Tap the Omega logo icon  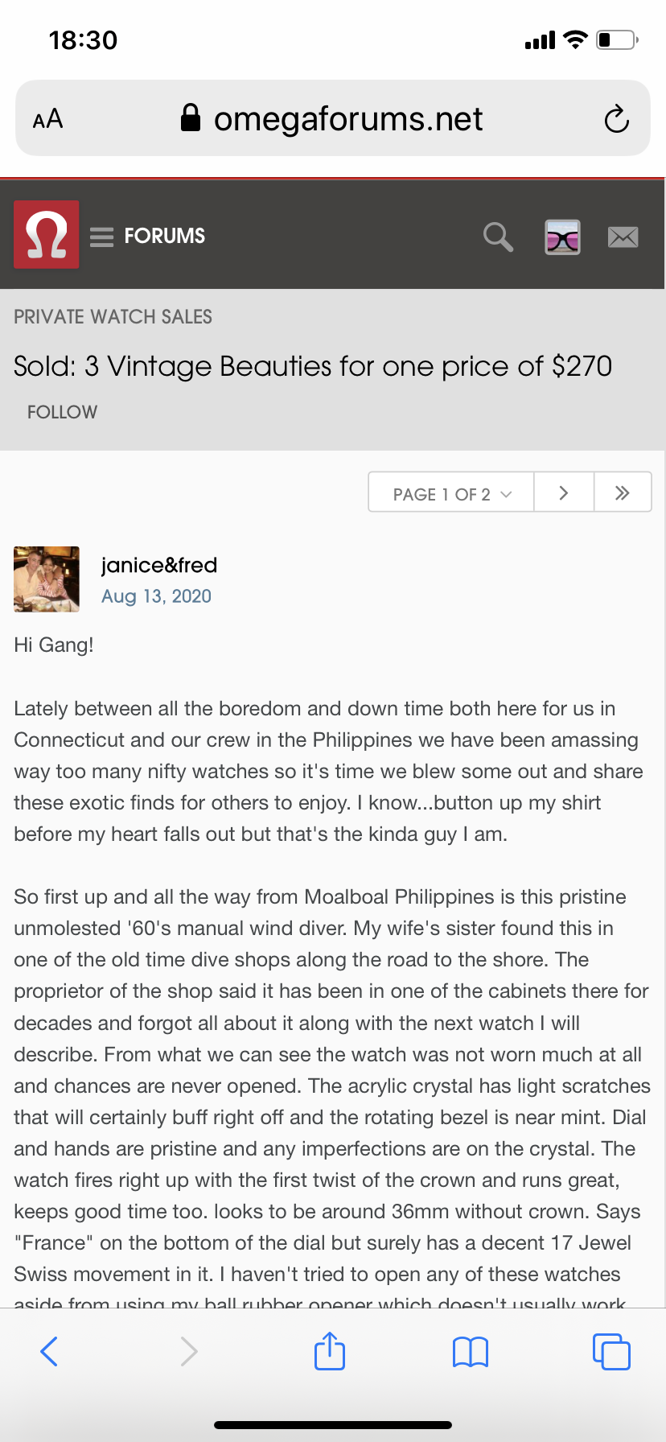[47, 235]
